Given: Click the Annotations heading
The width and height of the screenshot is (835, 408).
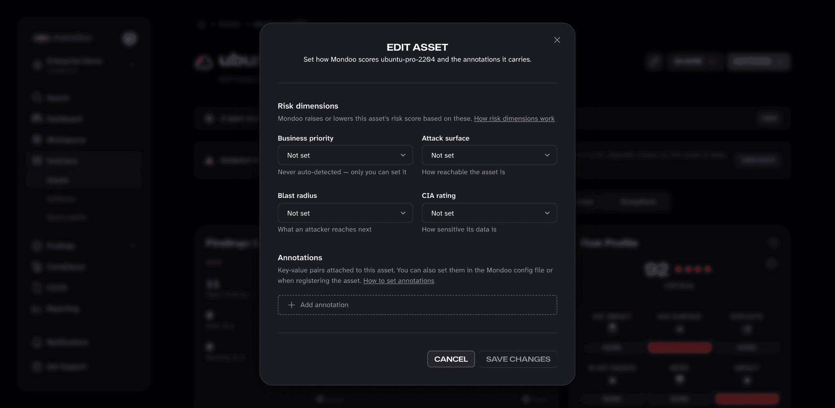Looking at the screenshot, I should tap(300, 258).
